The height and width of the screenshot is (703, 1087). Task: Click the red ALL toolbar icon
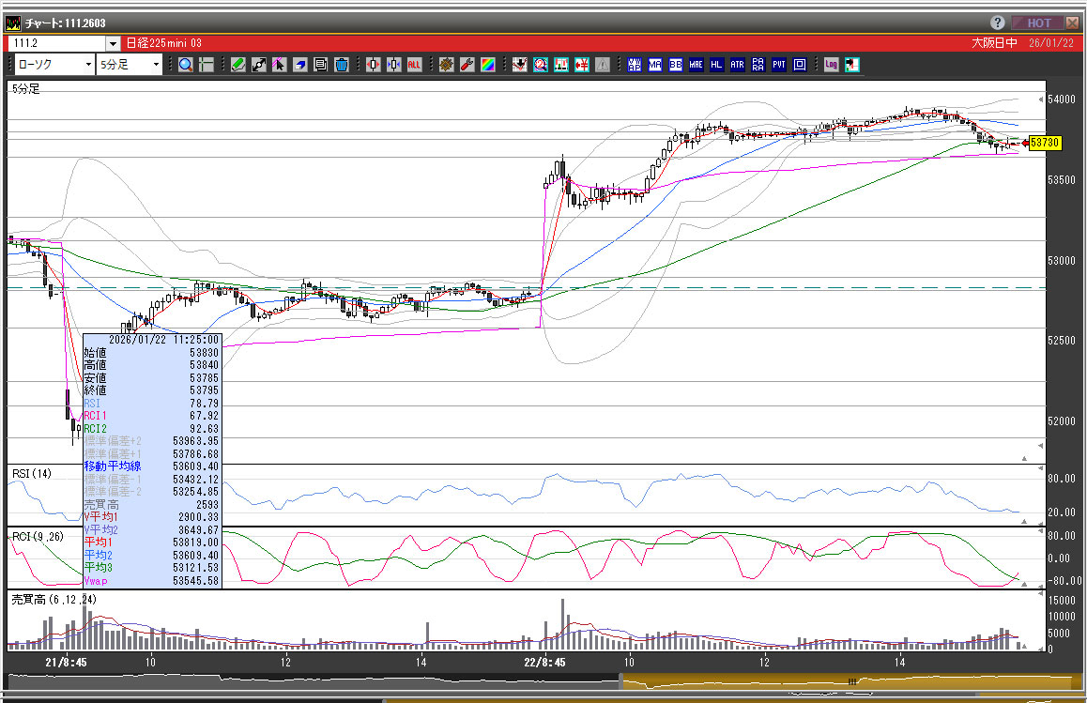point(414,65)
